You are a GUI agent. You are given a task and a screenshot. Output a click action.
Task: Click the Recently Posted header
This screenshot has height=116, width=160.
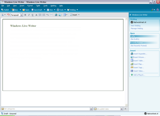144,43
